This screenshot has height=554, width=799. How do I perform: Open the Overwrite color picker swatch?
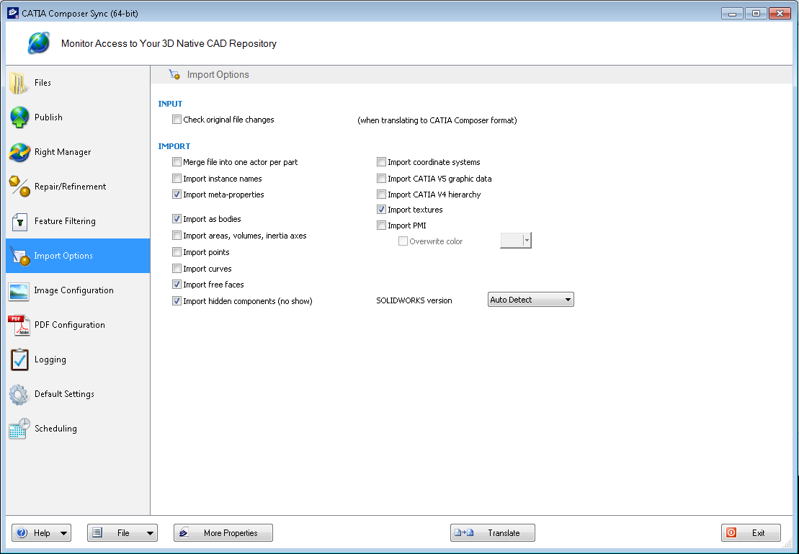pyautogui.click(x=516, y=241)
